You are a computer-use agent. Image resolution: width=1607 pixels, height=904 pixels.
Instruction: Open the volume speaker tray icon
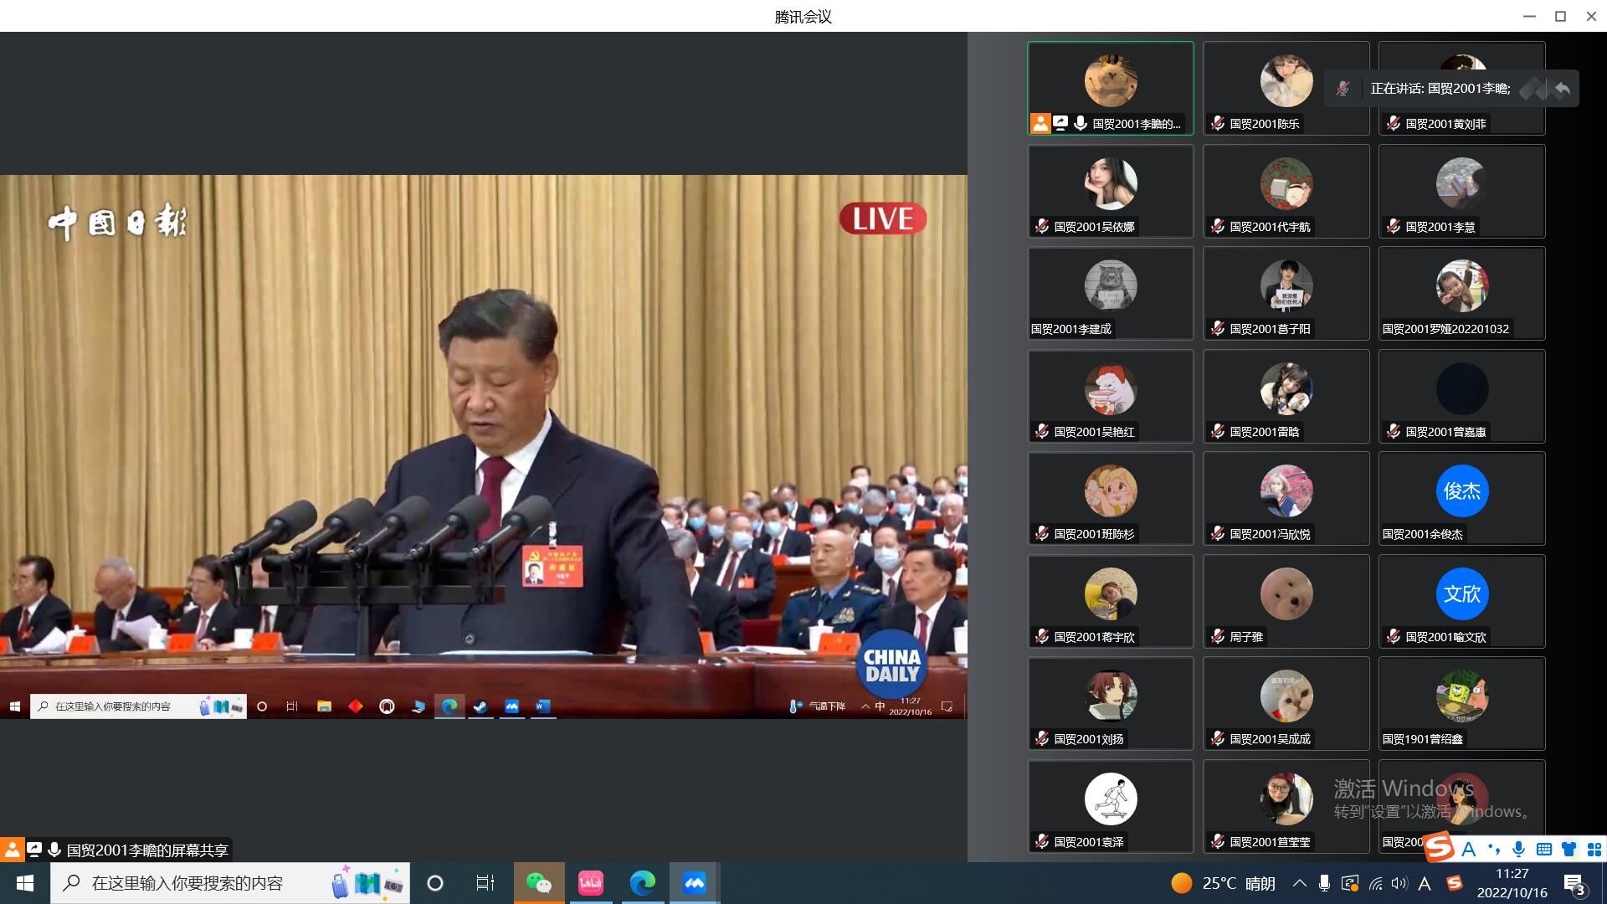click(x=1399, y=883)
